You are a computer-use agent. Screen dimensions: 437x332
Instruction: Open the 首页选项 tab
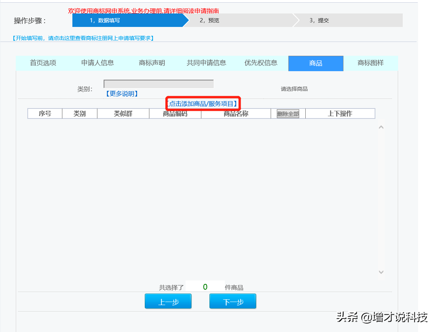pyautogui.click(x=43, y=63)
